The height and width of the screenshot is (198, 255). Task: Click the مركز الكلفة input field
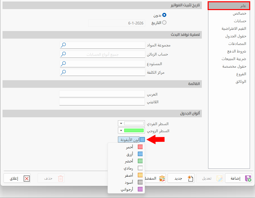point(103,72)
